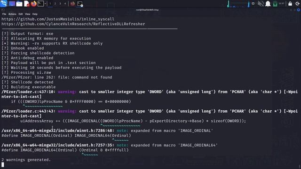Click '#define IMAGE_ORDINAL(Ordinal)' line
The width and height of the screenshot is (301, 169).
66,136
